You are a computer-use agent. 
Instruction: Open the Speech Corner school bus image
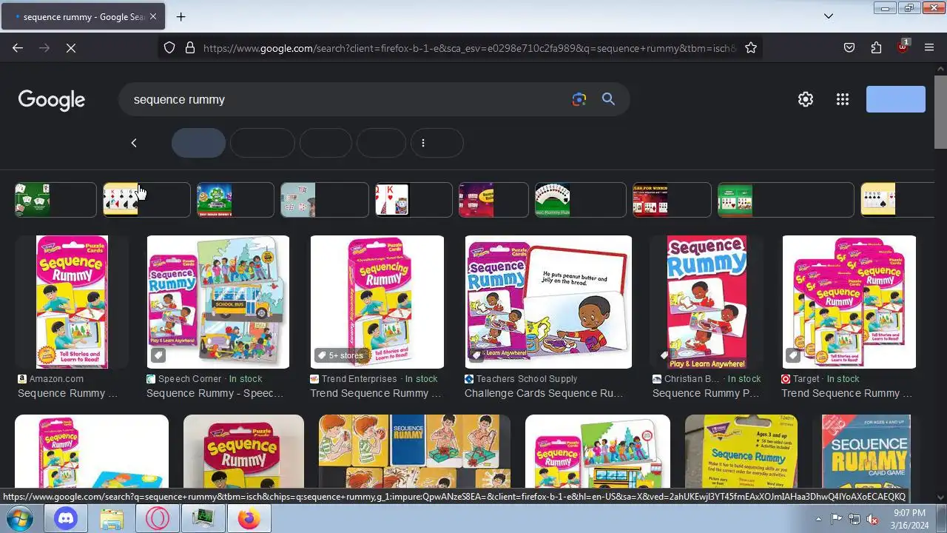(218, 302)
